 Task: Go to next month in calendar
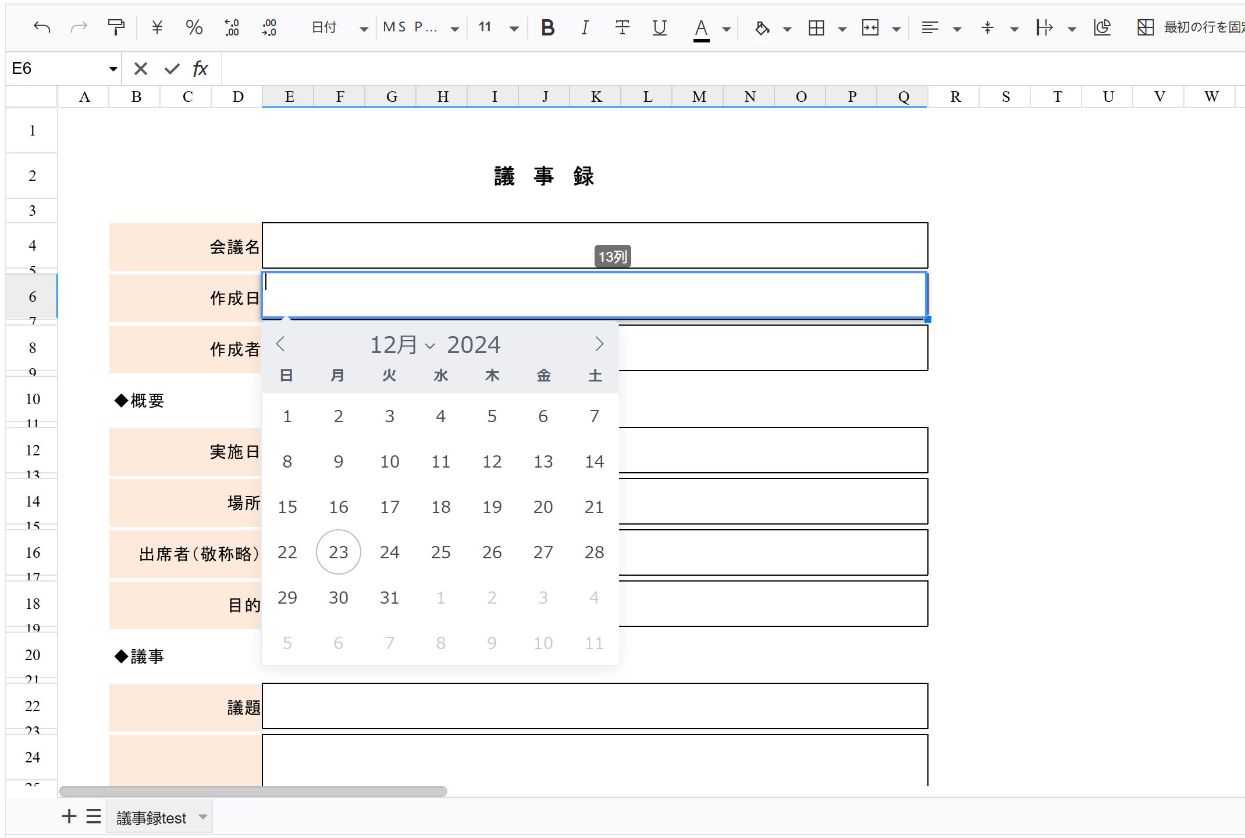click(x=599, y=344)
